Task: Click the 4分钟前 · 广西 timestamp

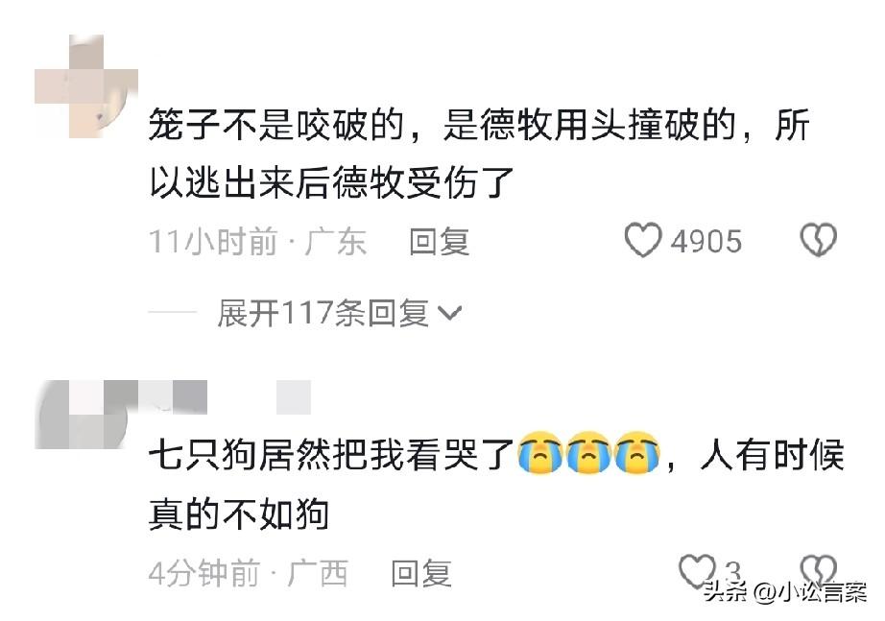Action: tap(249, 574)
